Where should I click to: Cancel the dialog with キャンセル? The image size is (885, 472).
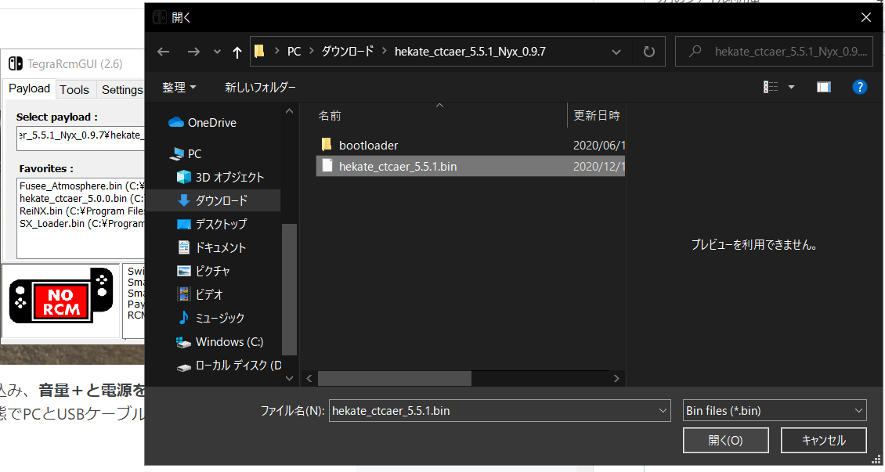point(823,440)
